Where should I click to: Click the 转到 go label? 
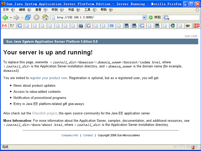point(157,17)
